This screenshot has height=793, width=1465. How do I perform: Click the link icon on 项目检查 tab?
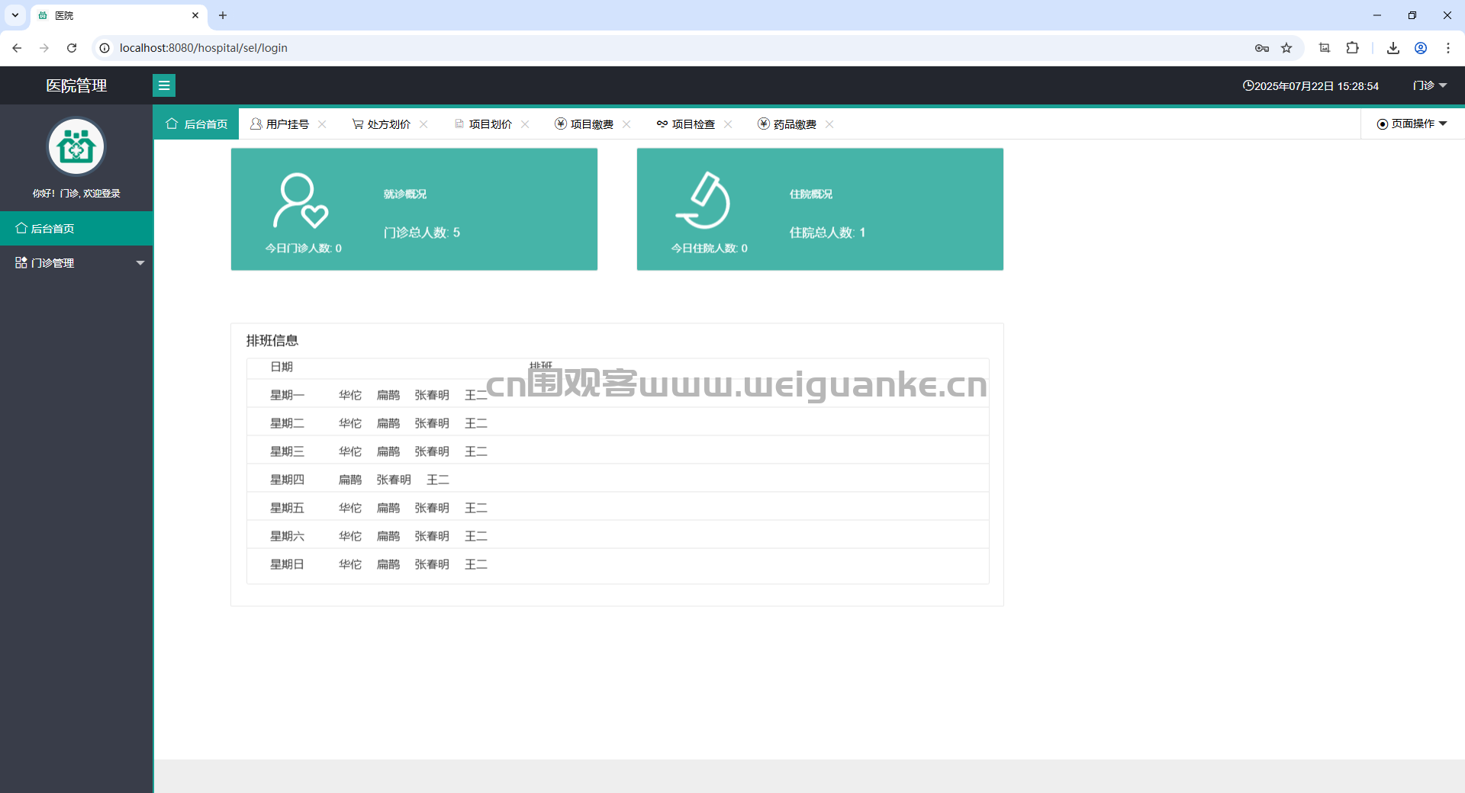[662, 124]
